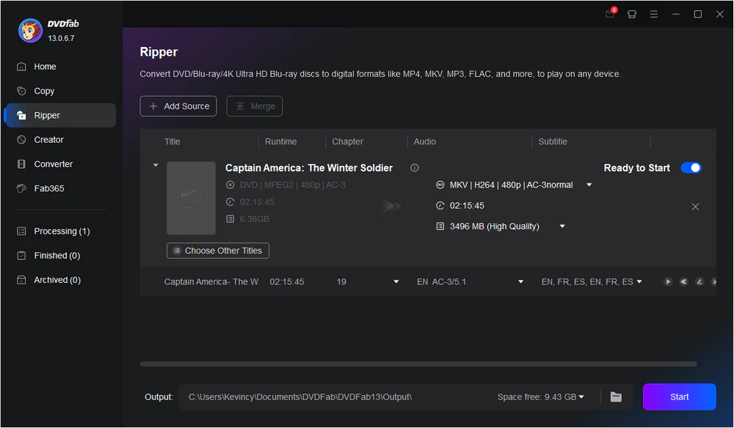The height and width of the screenshot is (428, 734).
Task: Click the movie poster thumbnail
Action: point(191,198)
